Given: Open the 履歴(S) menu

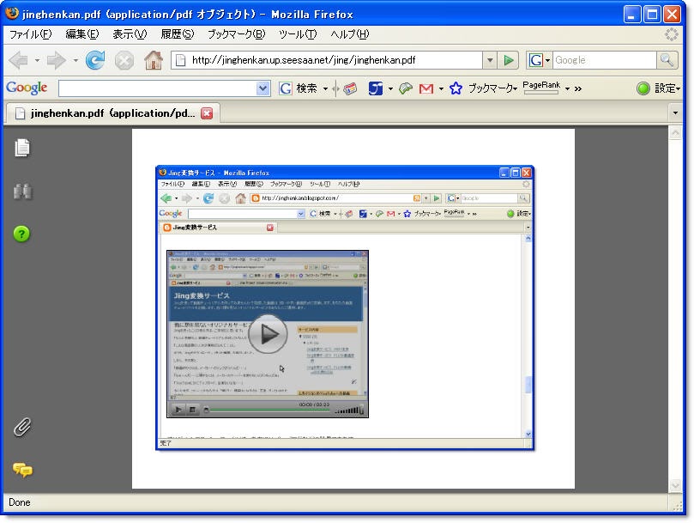Looking at the screenshot, I should click(177, 34).
